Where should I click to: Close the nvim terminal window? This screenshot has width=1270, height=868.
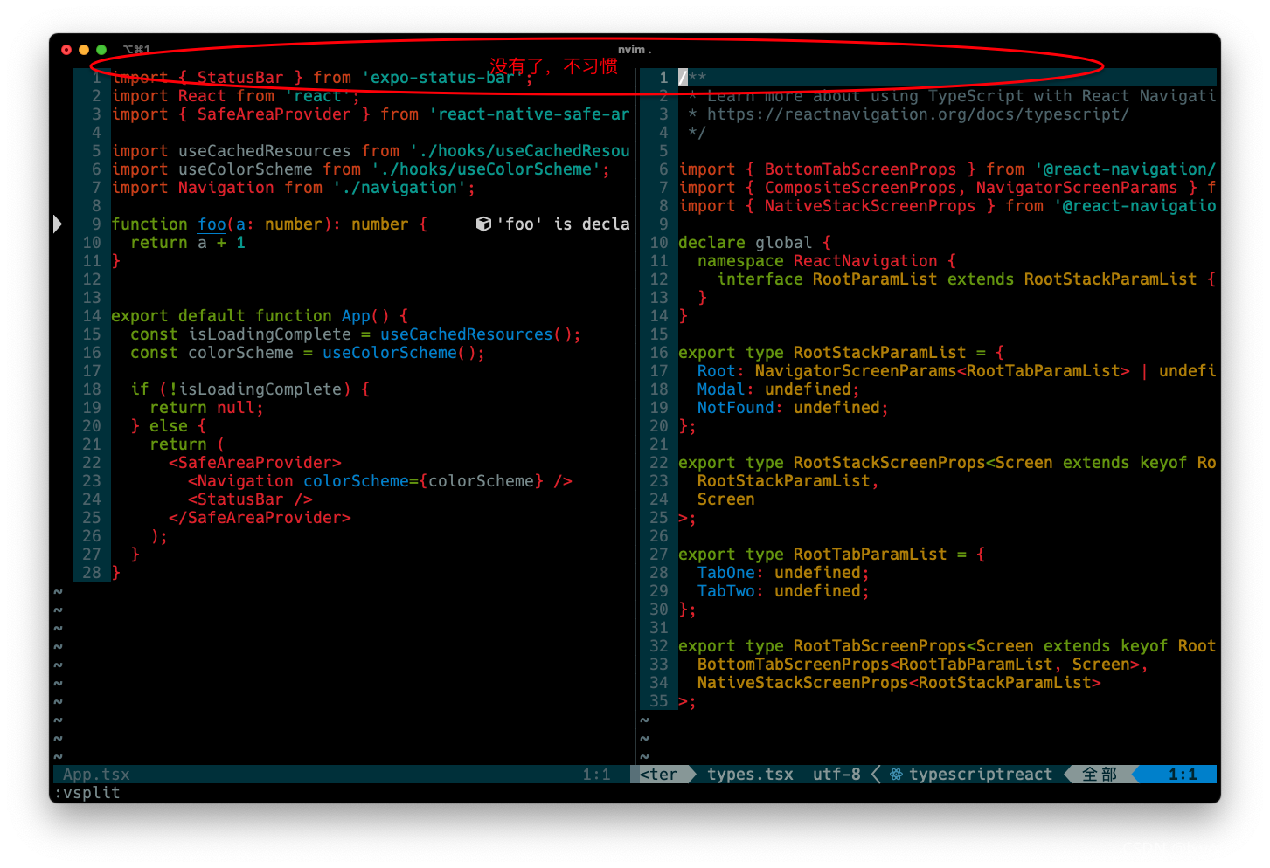click(66, 50)
